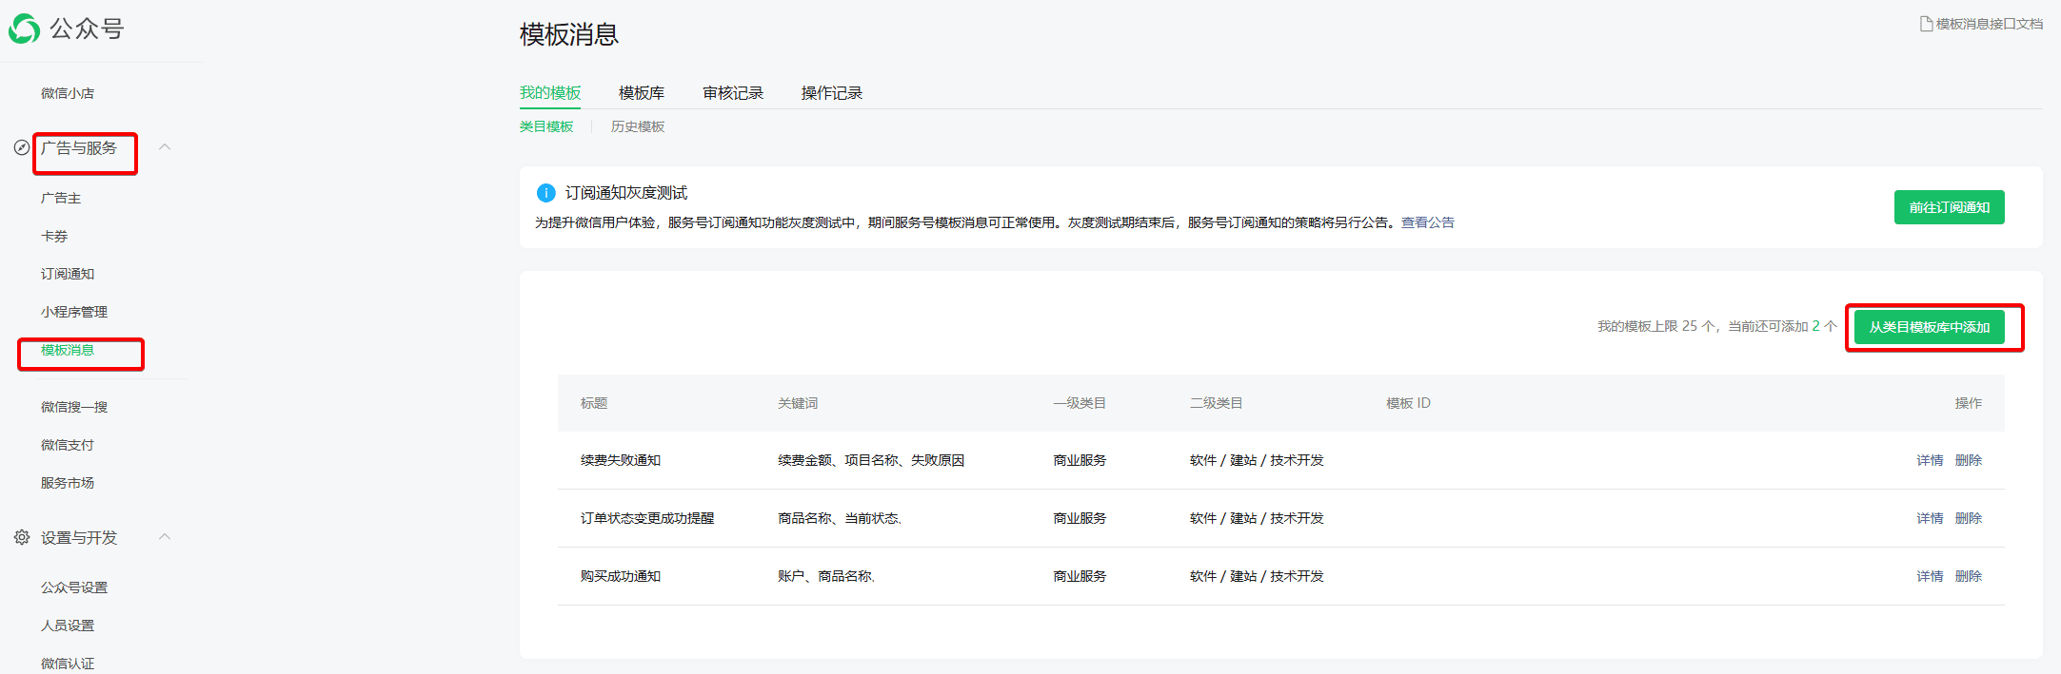Open the 操作记录 tab

click(832, 93)
